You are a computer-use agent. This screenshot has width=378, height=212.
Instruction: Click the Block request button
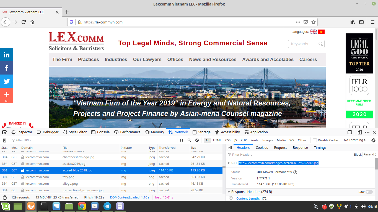click(x=358, y=155)
